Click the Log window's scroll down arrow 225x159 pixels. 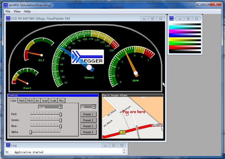[x=124, y=152]
